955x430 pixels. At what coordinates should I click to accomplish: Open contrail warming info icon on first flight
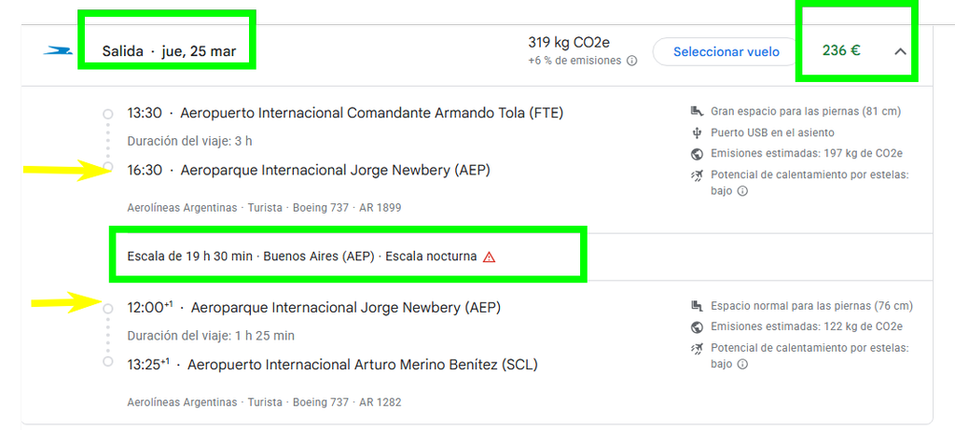(741, 191)
